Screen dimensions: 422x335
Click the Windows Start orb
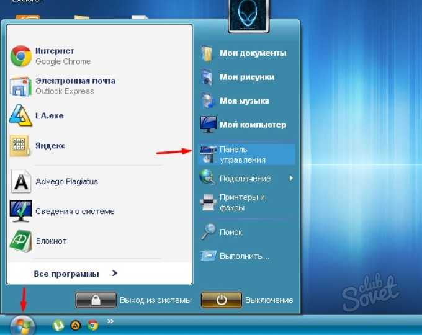tap(22, 326)
